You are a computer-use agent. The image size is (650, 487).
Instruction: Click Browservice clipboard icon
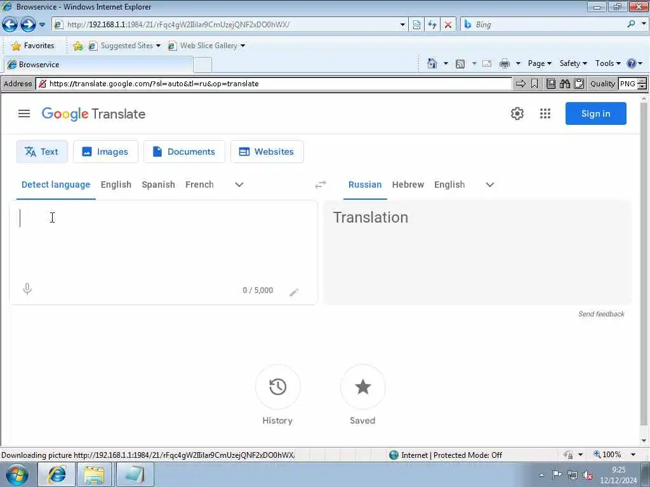tap(579, 84)
